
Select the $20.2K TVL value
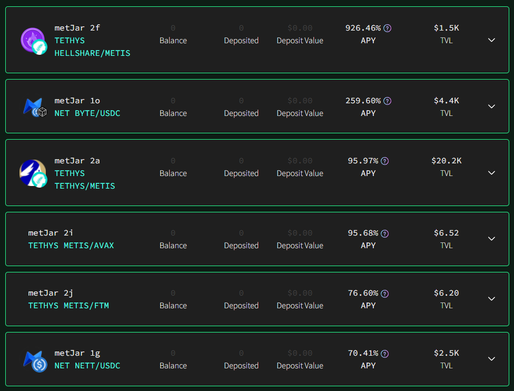447,161
